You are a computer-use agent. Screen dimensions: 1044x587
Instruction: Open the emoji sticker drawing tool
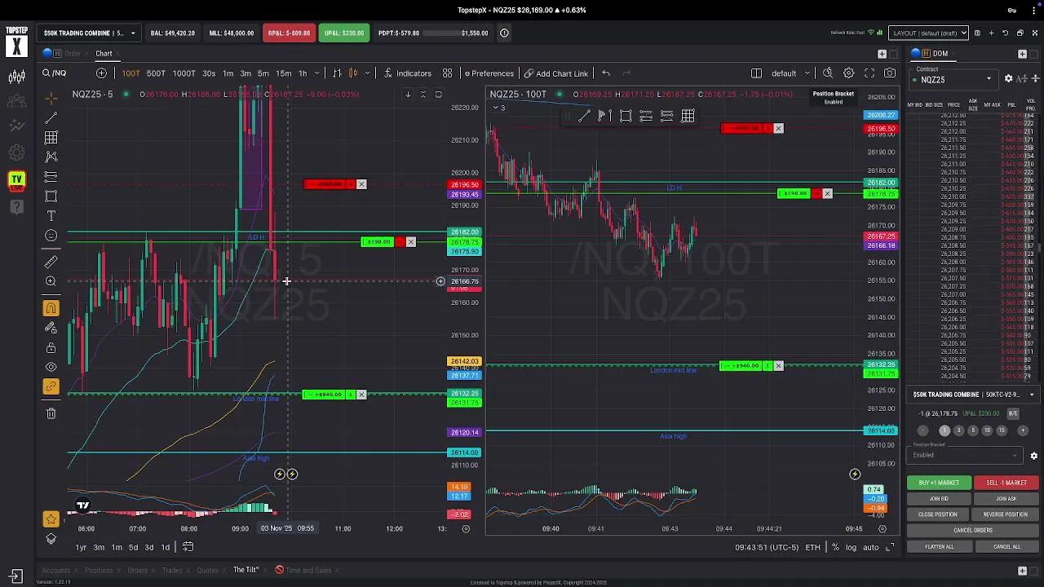point(51,236)
